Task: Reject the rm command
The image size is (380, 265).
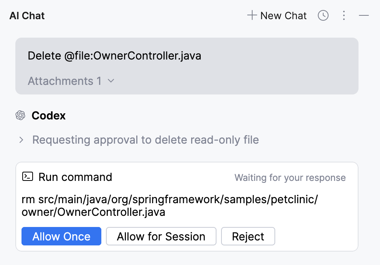Action: click(248, 236)
